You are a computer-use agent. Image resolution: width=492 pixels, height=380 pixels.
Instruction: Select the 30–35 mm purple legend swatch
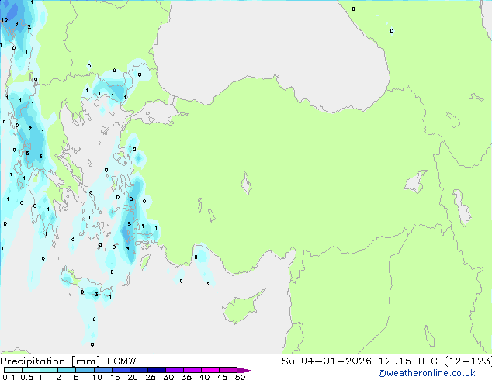tap(175, 370)
